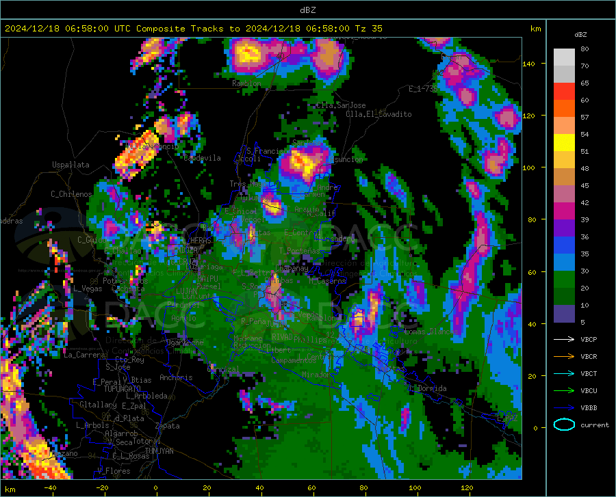616x497 pixels.
Task: Select the purple swatch between 39 and 36
Action: click(564, 228)
